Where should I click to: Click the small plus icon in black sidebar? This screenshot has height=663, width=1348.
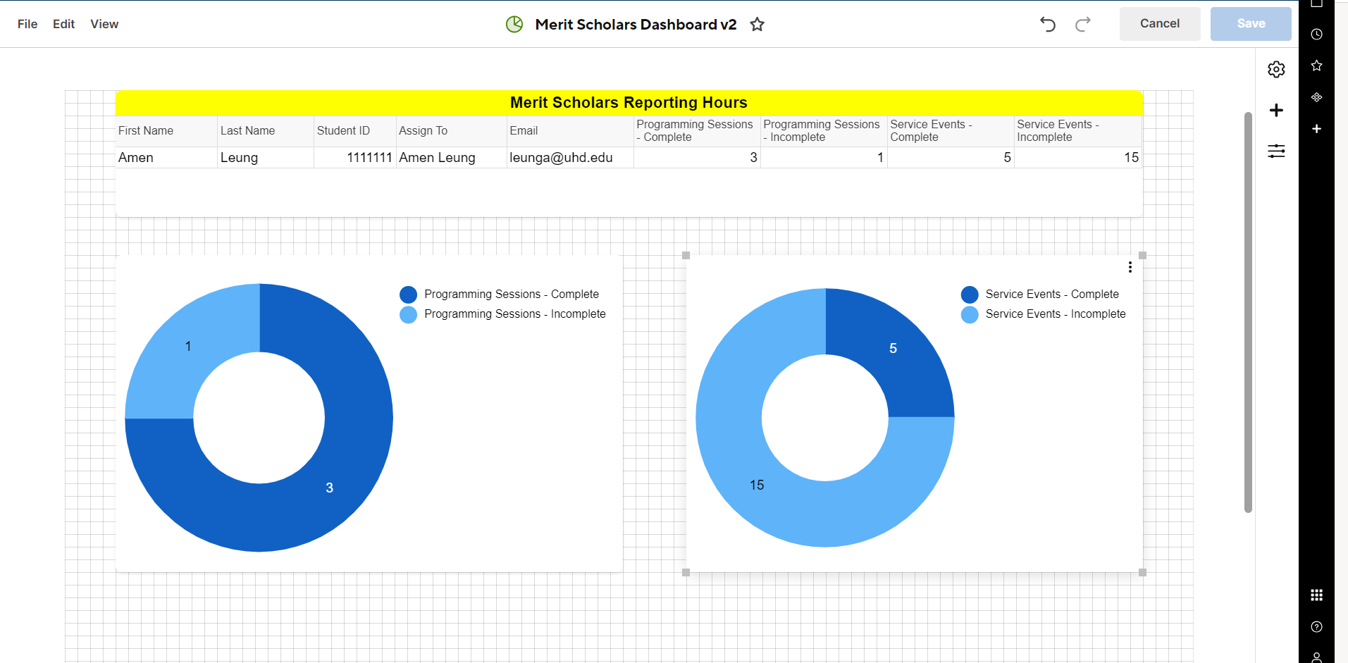(x=1316, y=129)
